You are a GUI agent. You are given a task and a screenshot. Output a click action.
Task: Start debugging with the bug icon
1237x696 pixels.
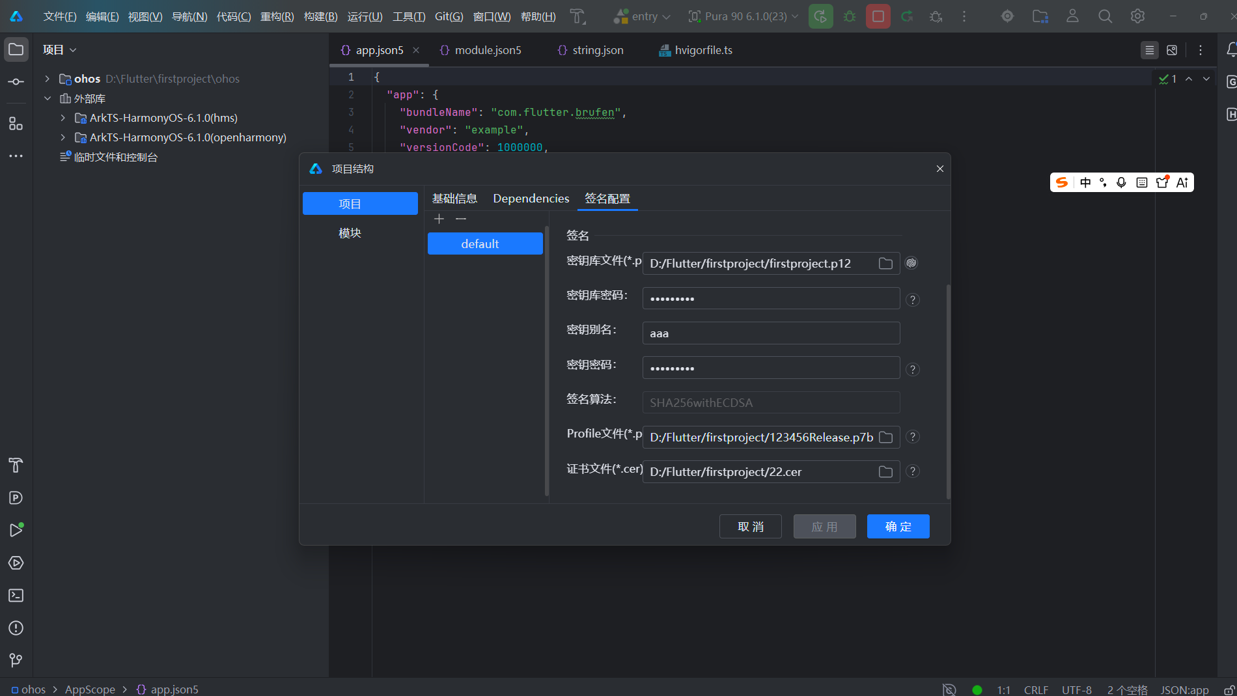850,16
